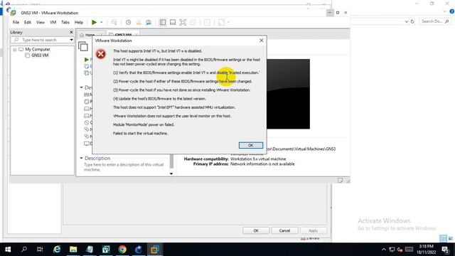Screen dimensions: 455x256
Task: Collapse the My Computer tree node
Action: 14,50
